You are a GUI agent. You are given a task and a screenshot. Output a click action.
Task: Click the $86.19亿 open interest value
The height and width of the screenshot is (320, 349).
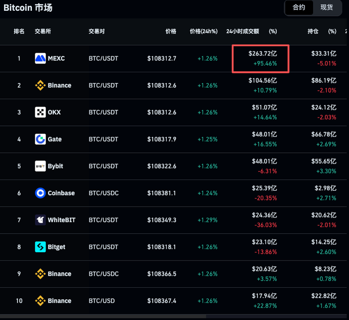coord(324,81)
